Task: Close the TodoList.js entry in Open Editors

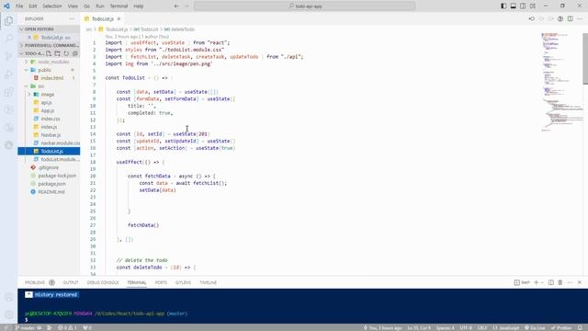Action: coord(29,38)
